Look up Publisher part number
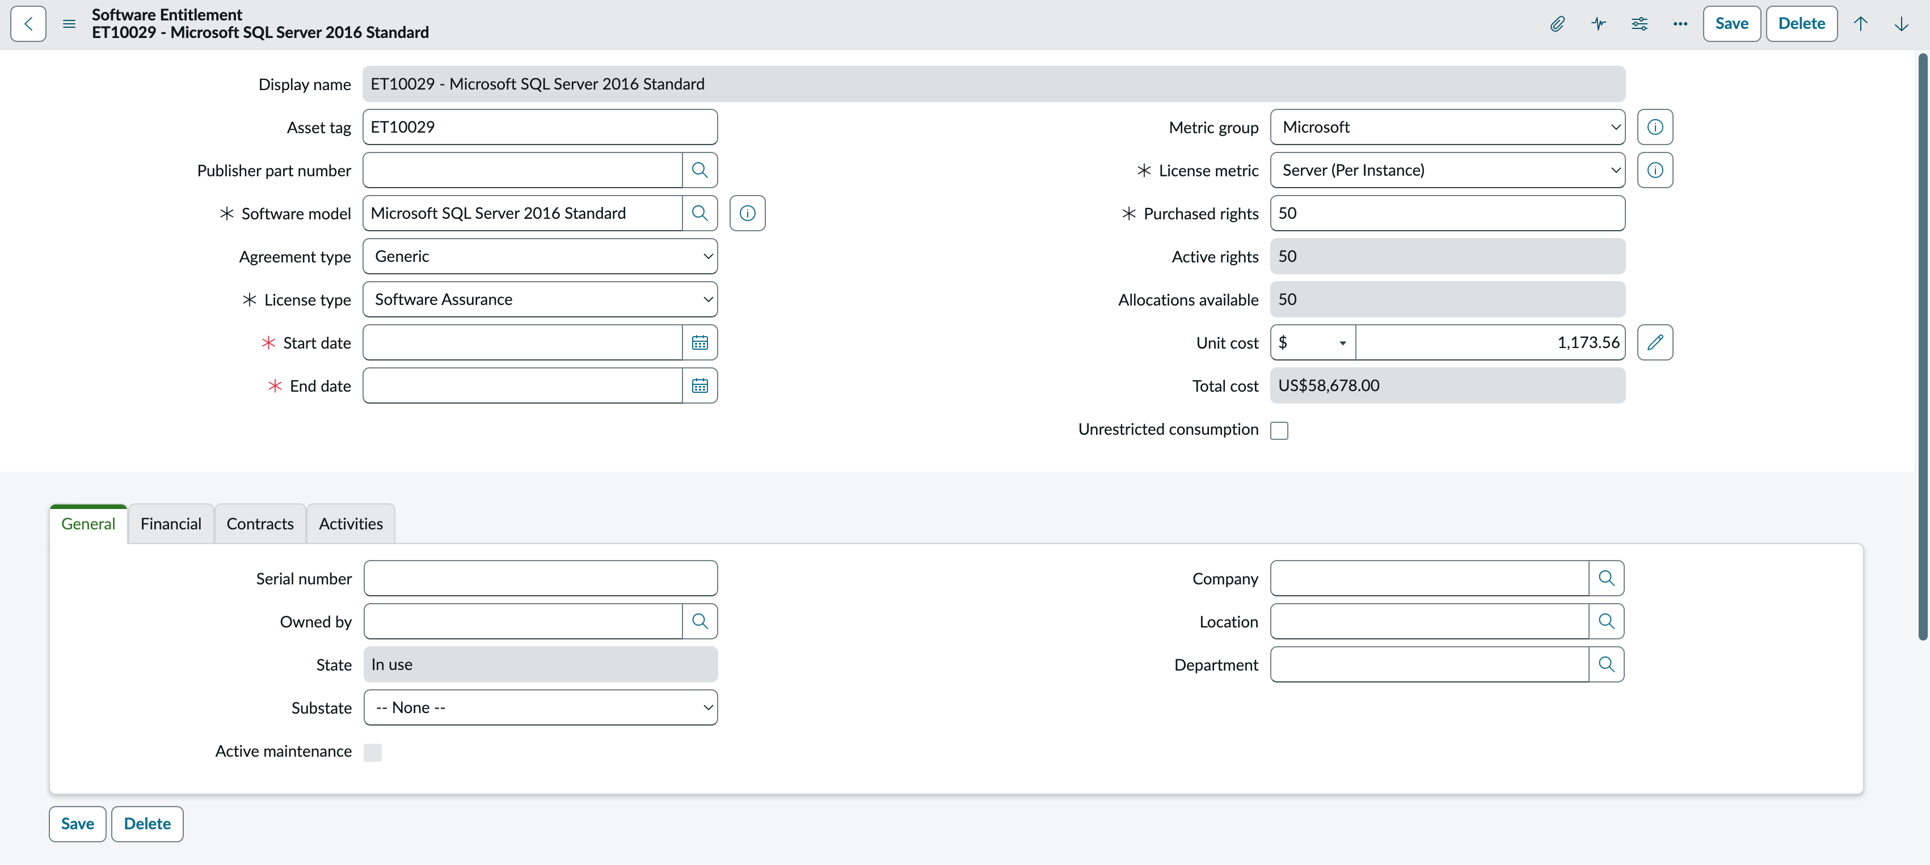Image resolution: width=1930 pixels, height=865 pixels. pos(699,170)
